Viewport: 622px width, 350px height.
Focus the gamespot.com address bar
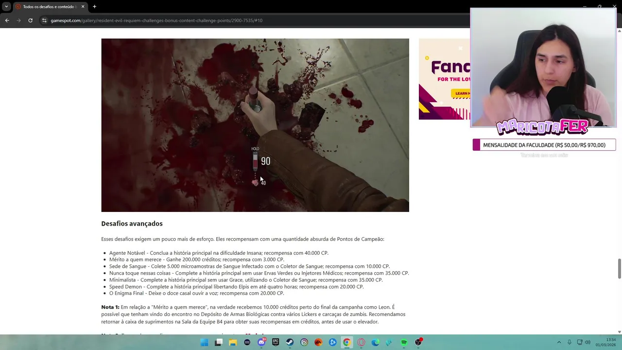pyautogui.click(x=156, y=20)
